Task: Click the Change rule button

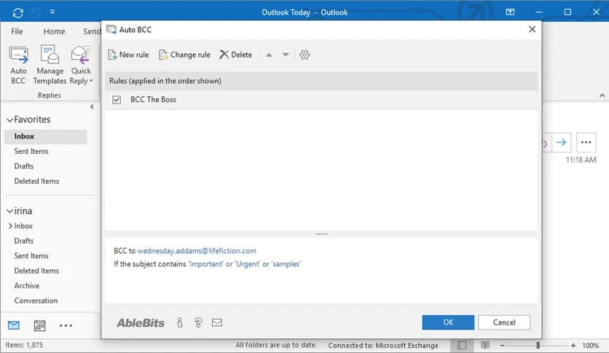Action: [184, 55]
